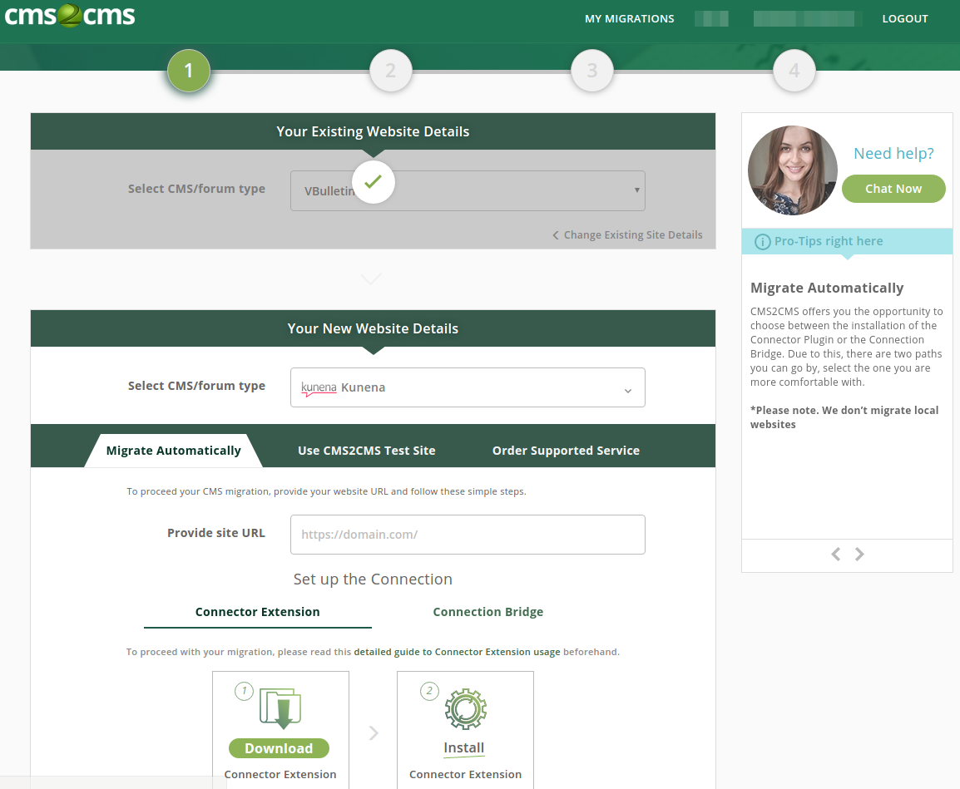Screen dimensions: 960x789
Task: Open new site Kunena dropdown
Action: tap(468, 387)
